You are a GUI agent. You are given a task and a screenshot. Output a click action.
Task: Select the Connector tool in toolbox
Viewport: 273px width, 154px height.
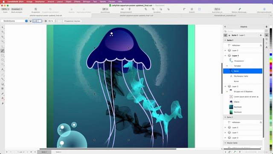coord(2,79)
